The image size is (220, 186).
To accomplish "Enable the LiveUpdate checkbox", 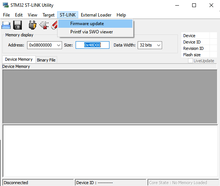I will [x=190, y=61].
